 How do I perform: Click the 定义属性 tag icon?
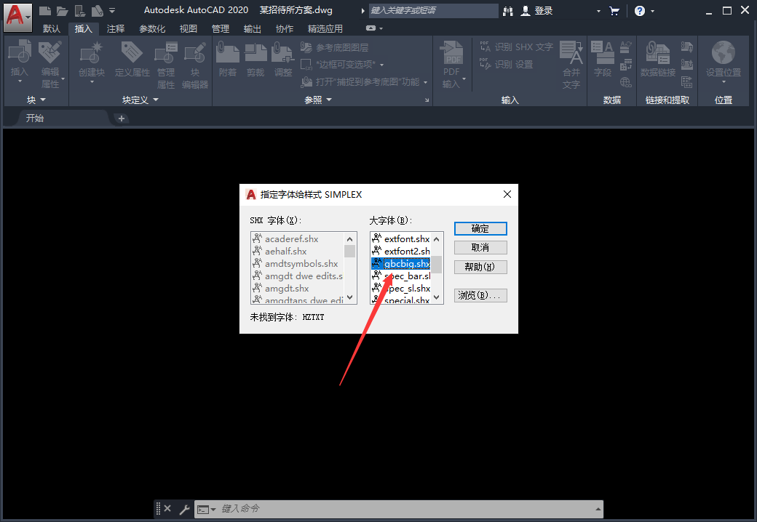132,52
